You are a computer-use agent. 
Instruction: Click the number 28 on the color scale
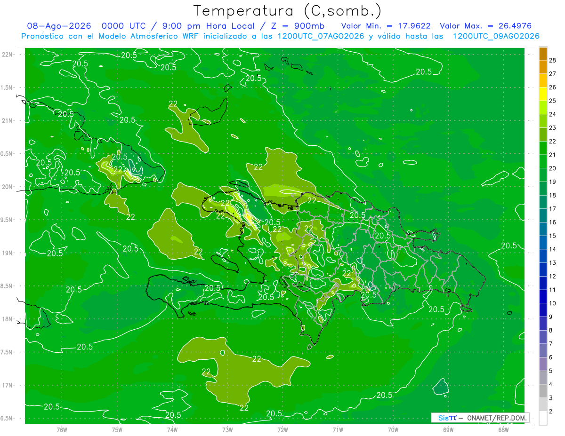(553, 60)
